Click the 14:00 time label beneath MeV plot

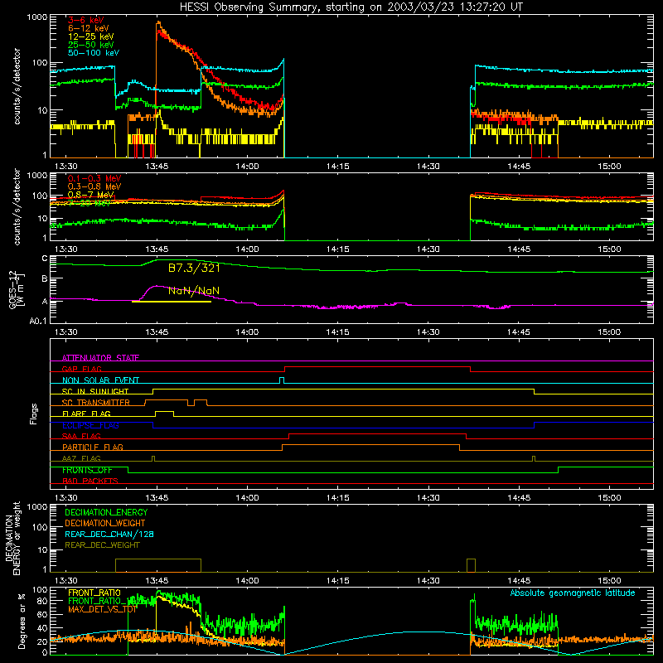pyautogui.click(x=247, y=249)
